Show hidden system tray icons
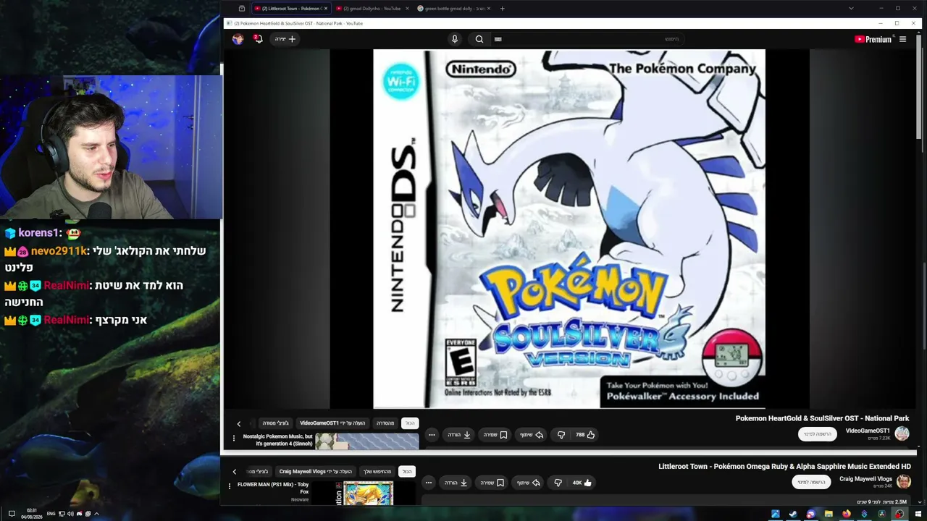The height and width of the screenshot is (521, 927). 96,514
